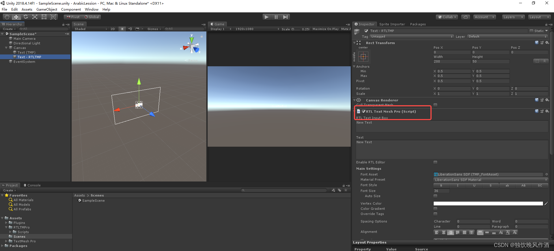This screenshot has height=251, width=554.
Task: Open the 1920x1080 resolution dropdown
Action: [x=257, y=29]
